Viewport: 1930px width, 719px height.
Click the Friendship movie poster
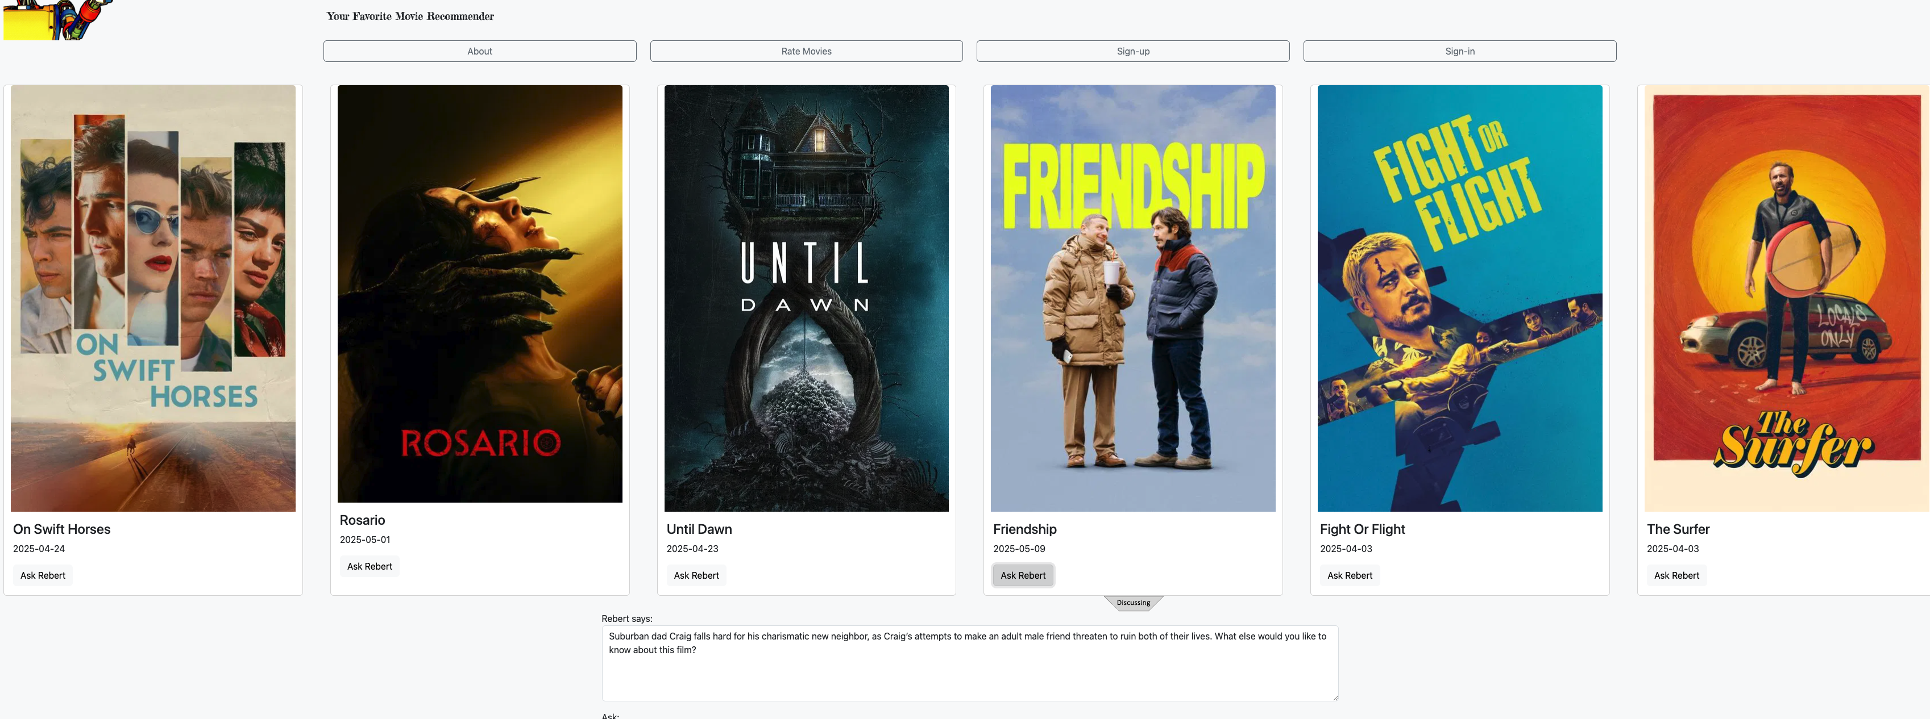pyautogui.click(x=1133, y=298)
